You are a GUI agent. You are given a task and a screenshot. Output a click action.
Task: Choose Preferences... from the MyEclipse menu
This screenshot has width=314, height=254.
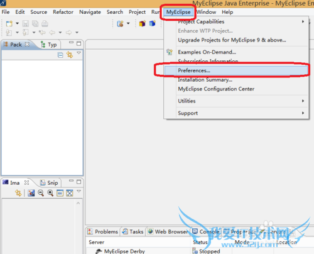click(x=236, y=70)
